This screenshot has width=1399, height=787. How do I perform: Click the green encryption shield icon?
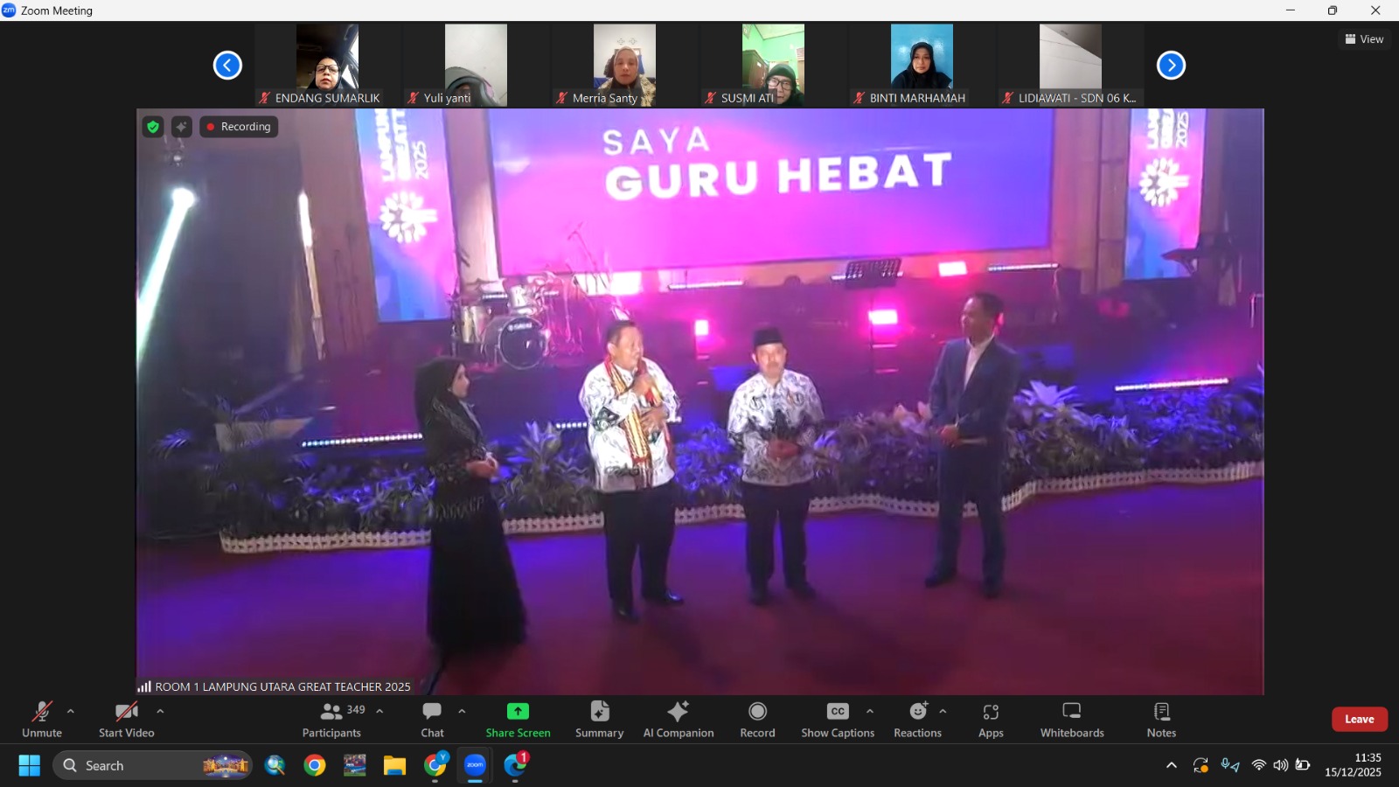coord(153,127)
